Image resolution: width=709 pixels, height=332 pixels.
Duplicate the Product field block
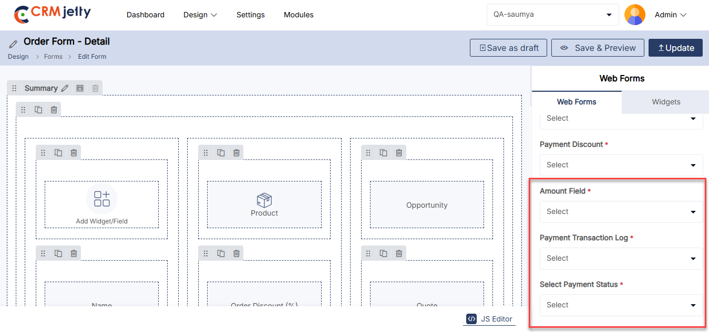click(221, 153)
